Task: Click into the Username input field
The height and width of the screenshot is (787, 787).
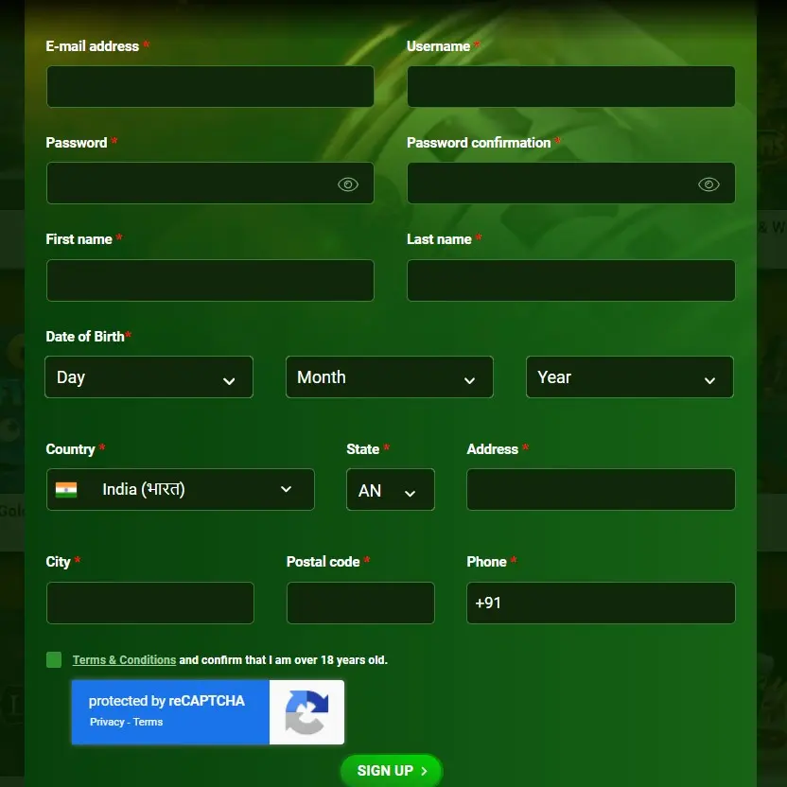Action: tap(570, 87)
